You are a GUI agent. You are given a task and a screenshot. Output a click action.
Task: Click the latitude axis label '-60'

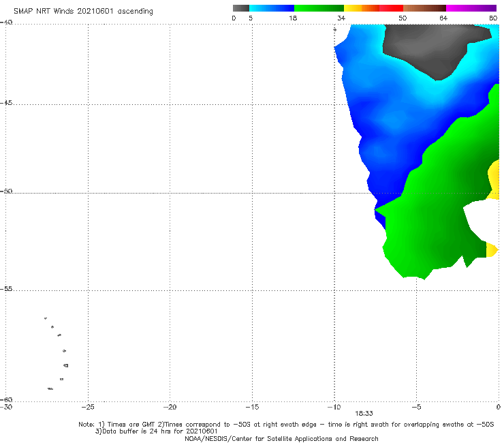pyautogui.click(x=6, y=399)
